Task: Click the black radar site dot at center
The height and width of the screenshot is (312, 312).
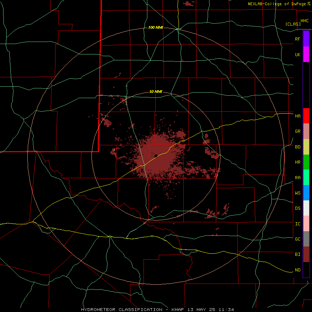Action: tap(156, 156)
